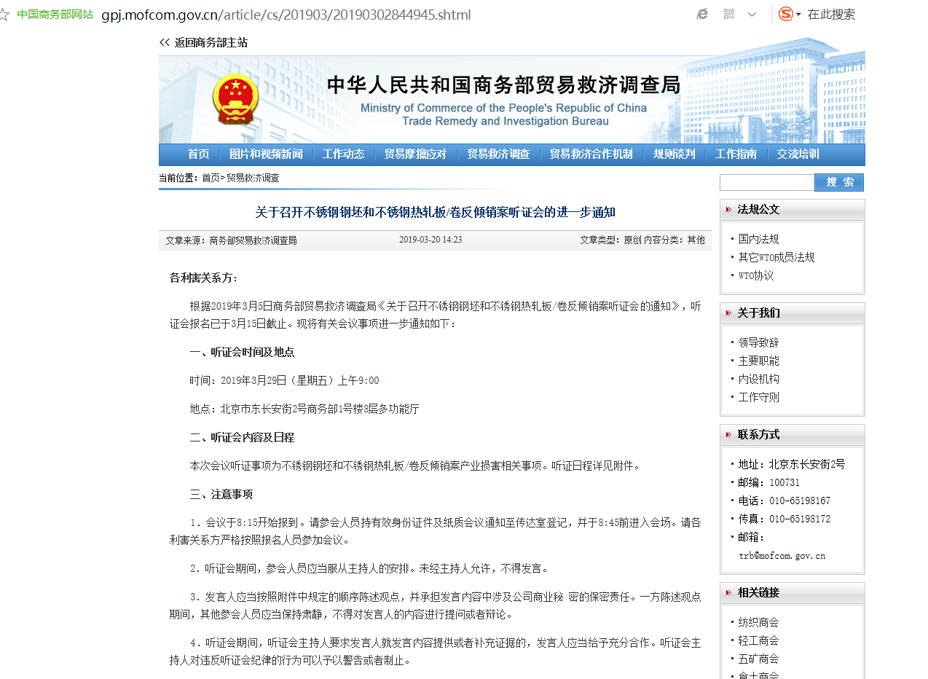The image size is (928, 679).
Task: Click the 相关链接 section header
Action: (758, 592)
